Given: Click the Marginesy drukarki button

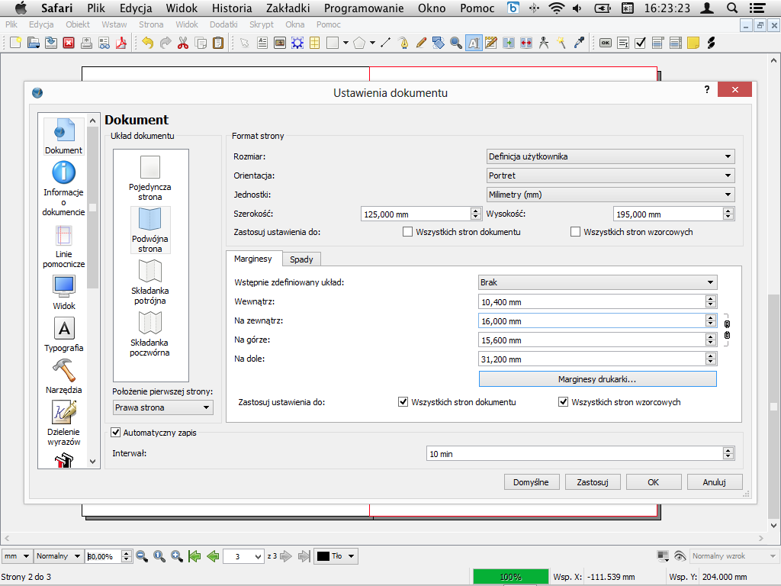Looking at the screenshot, I should pos(597,379).
